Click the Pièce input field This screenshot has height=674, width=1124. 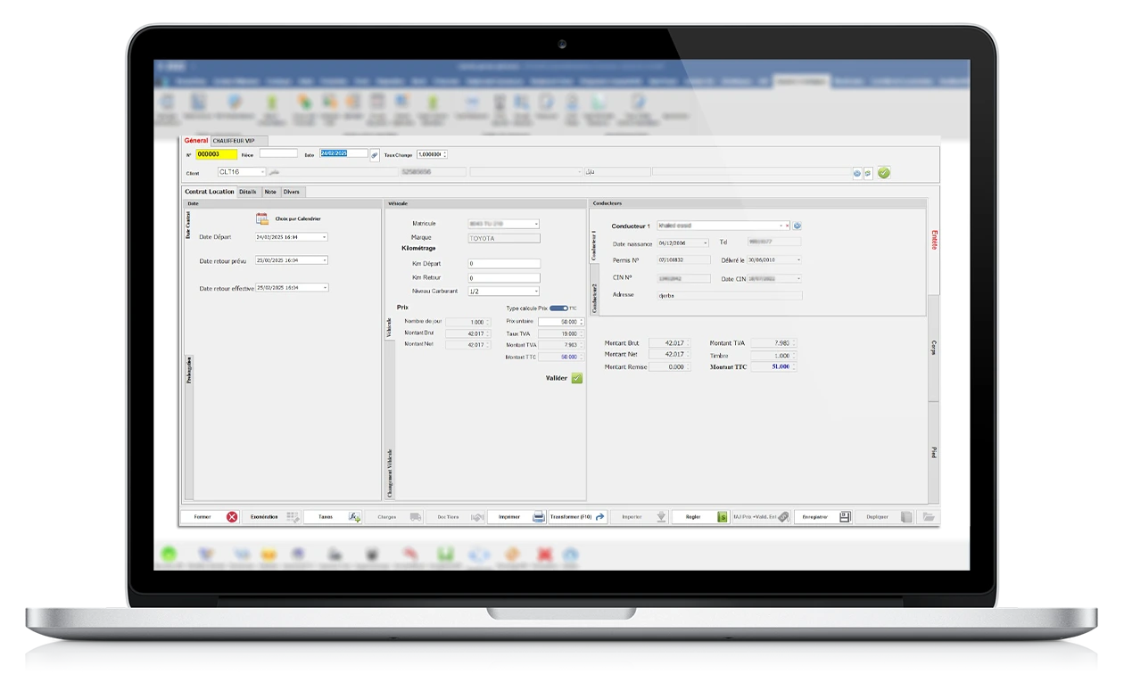pos(278,154)
